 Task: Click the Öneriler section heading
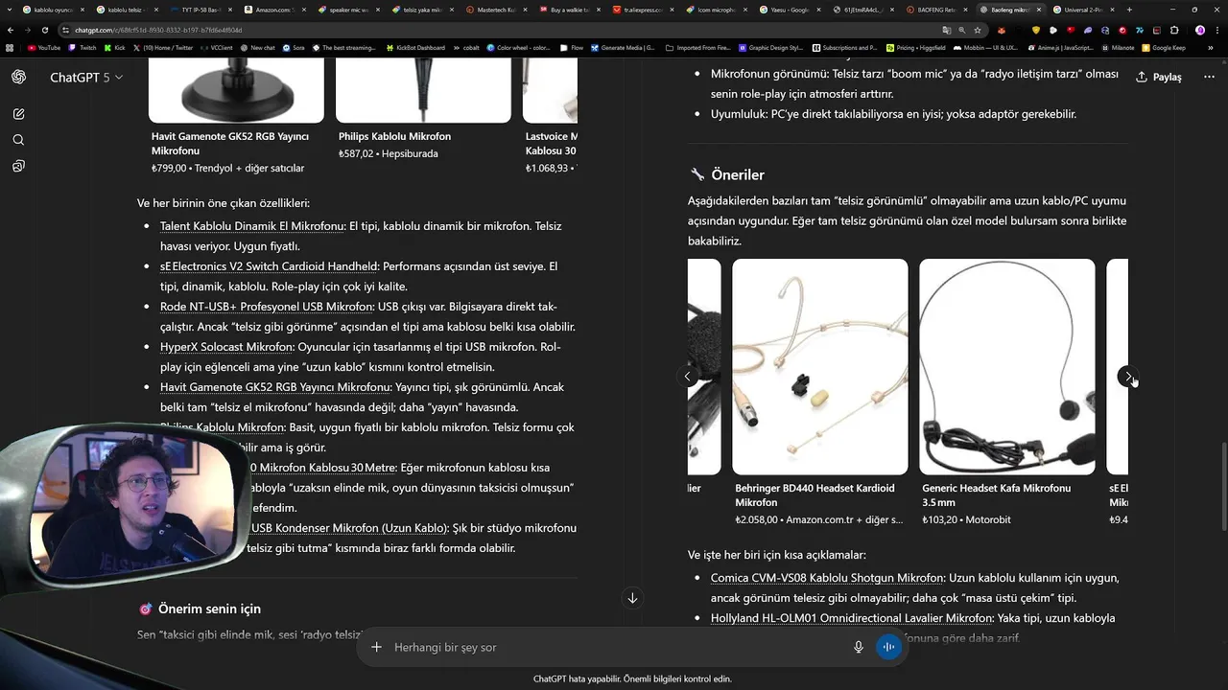coord(737,174)
